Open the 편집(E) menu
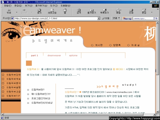Image resolution: width=160 pixels, height=120 pixels. click(x=18, y=6)
